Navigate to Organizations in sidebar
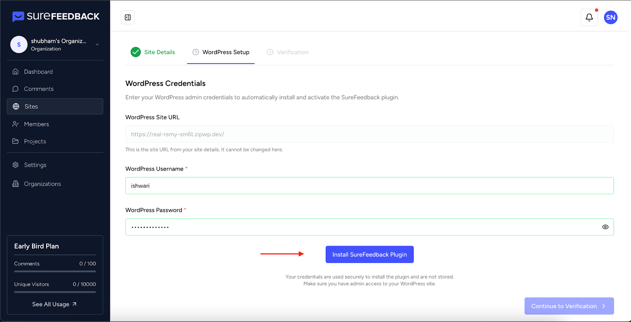Image resolution: width=631 pixels, height=322 pixels. coord(42,184)
